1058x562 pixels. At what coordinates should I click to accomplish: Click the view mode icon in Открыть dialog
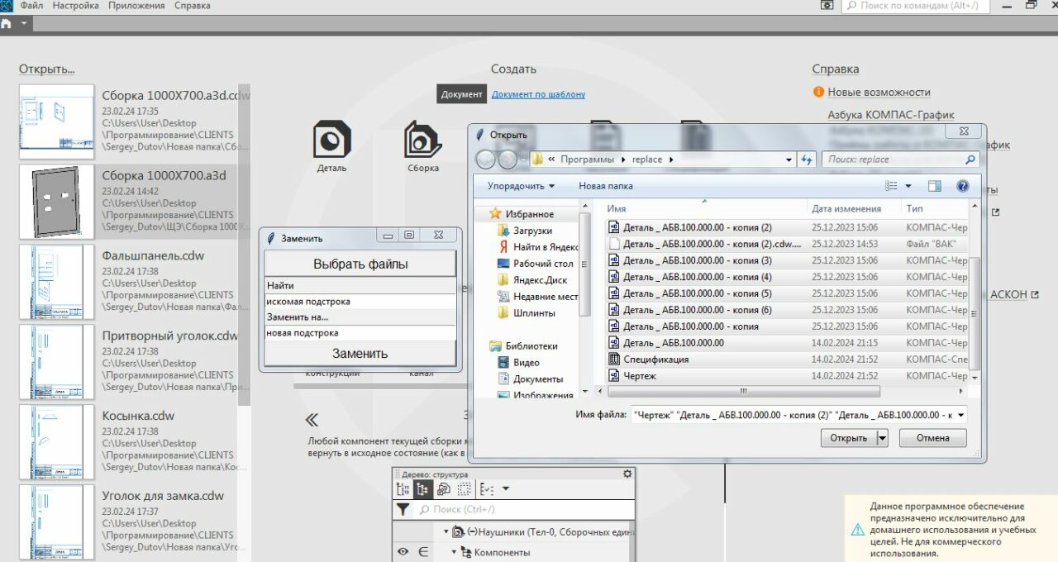(x=891, y=187)
